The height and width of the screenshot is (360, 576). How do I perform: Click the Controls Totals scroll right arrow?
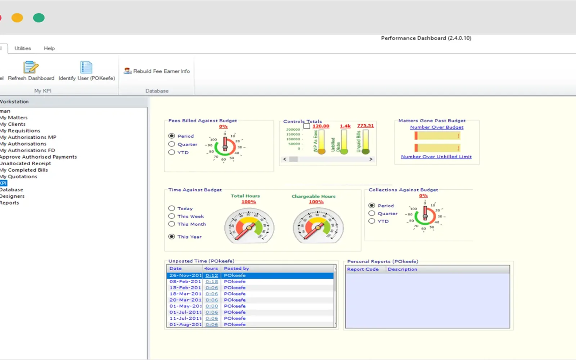[371, 159]
